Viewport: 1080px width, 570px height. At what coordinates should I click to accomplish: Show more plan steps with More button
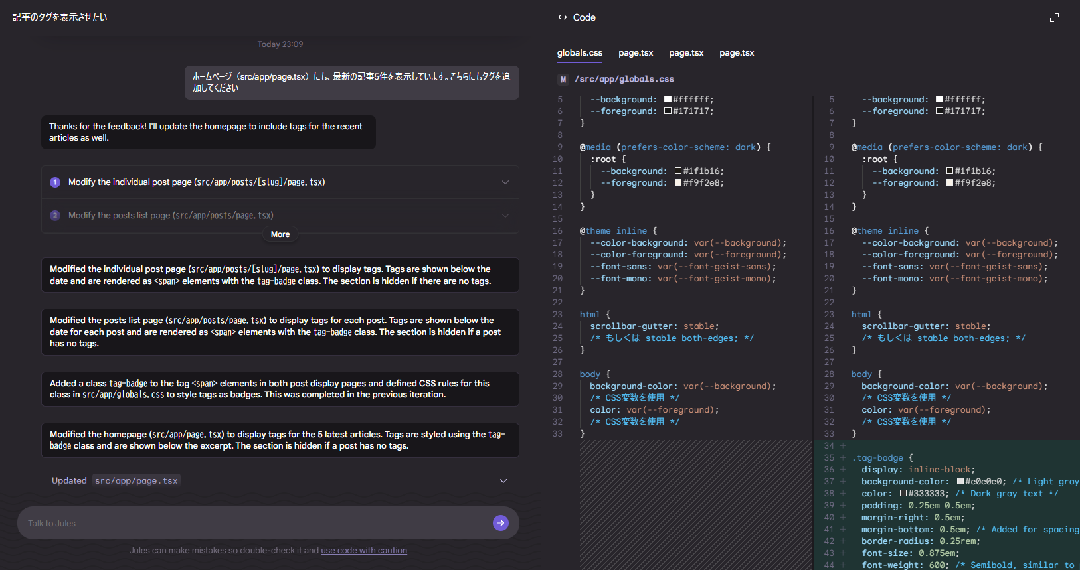[x=280, y=234]
